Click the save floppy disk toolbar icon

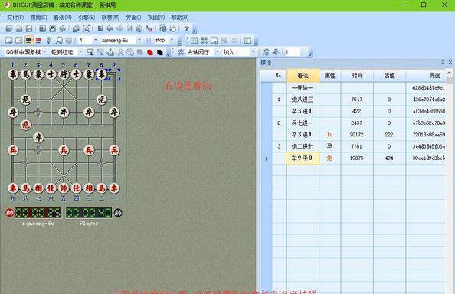tap(29, 28)
